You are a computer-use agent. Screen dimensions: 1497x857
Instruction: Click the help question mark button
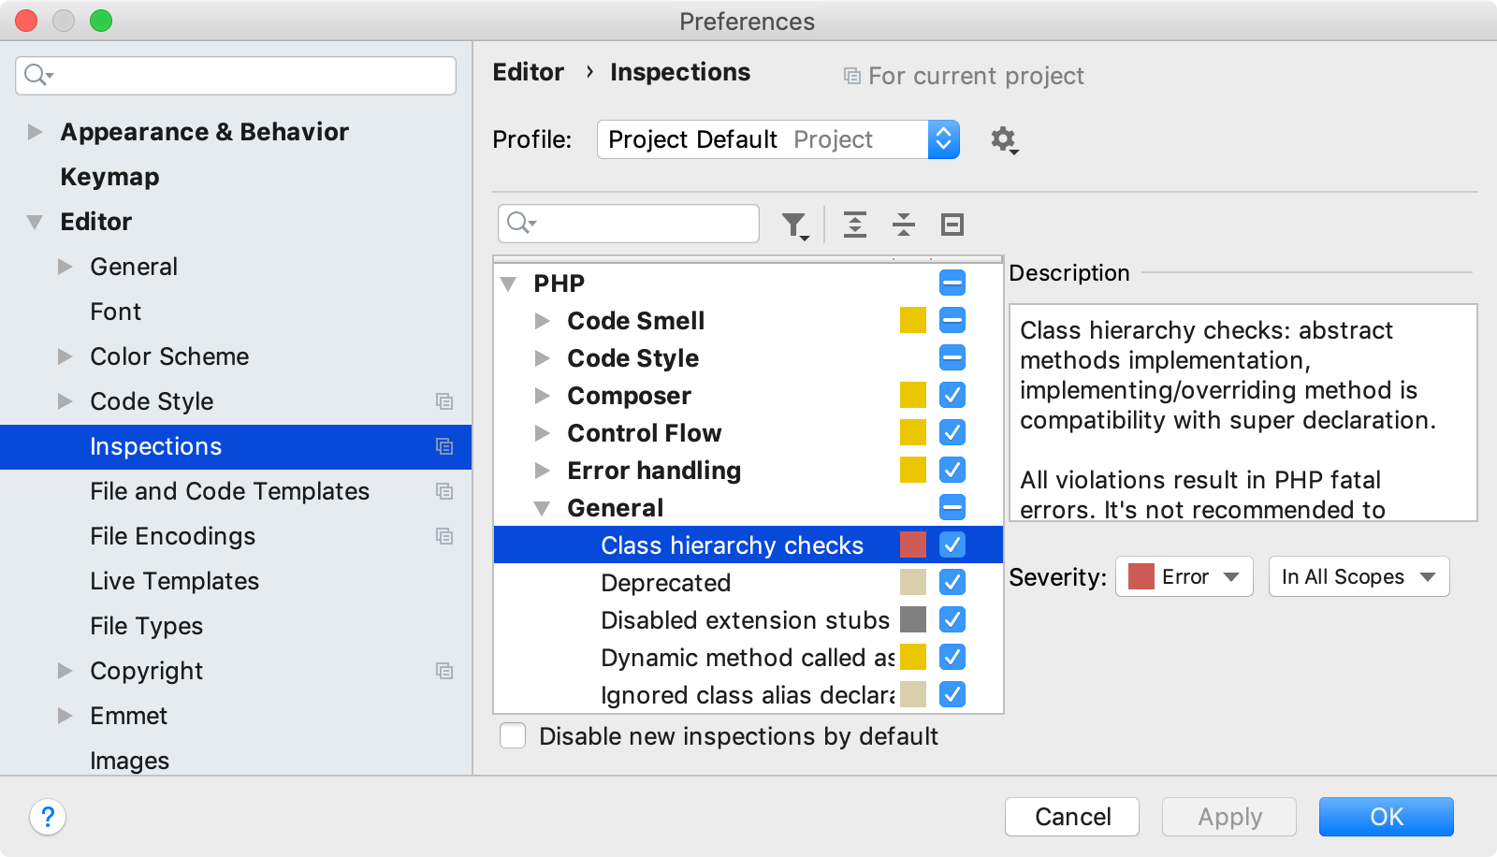tap(48, 817)
